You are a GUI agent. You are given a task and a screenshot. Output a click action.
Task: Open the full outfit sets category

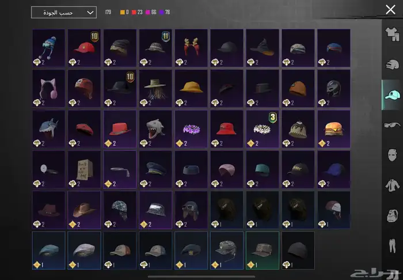pos(393,34)
